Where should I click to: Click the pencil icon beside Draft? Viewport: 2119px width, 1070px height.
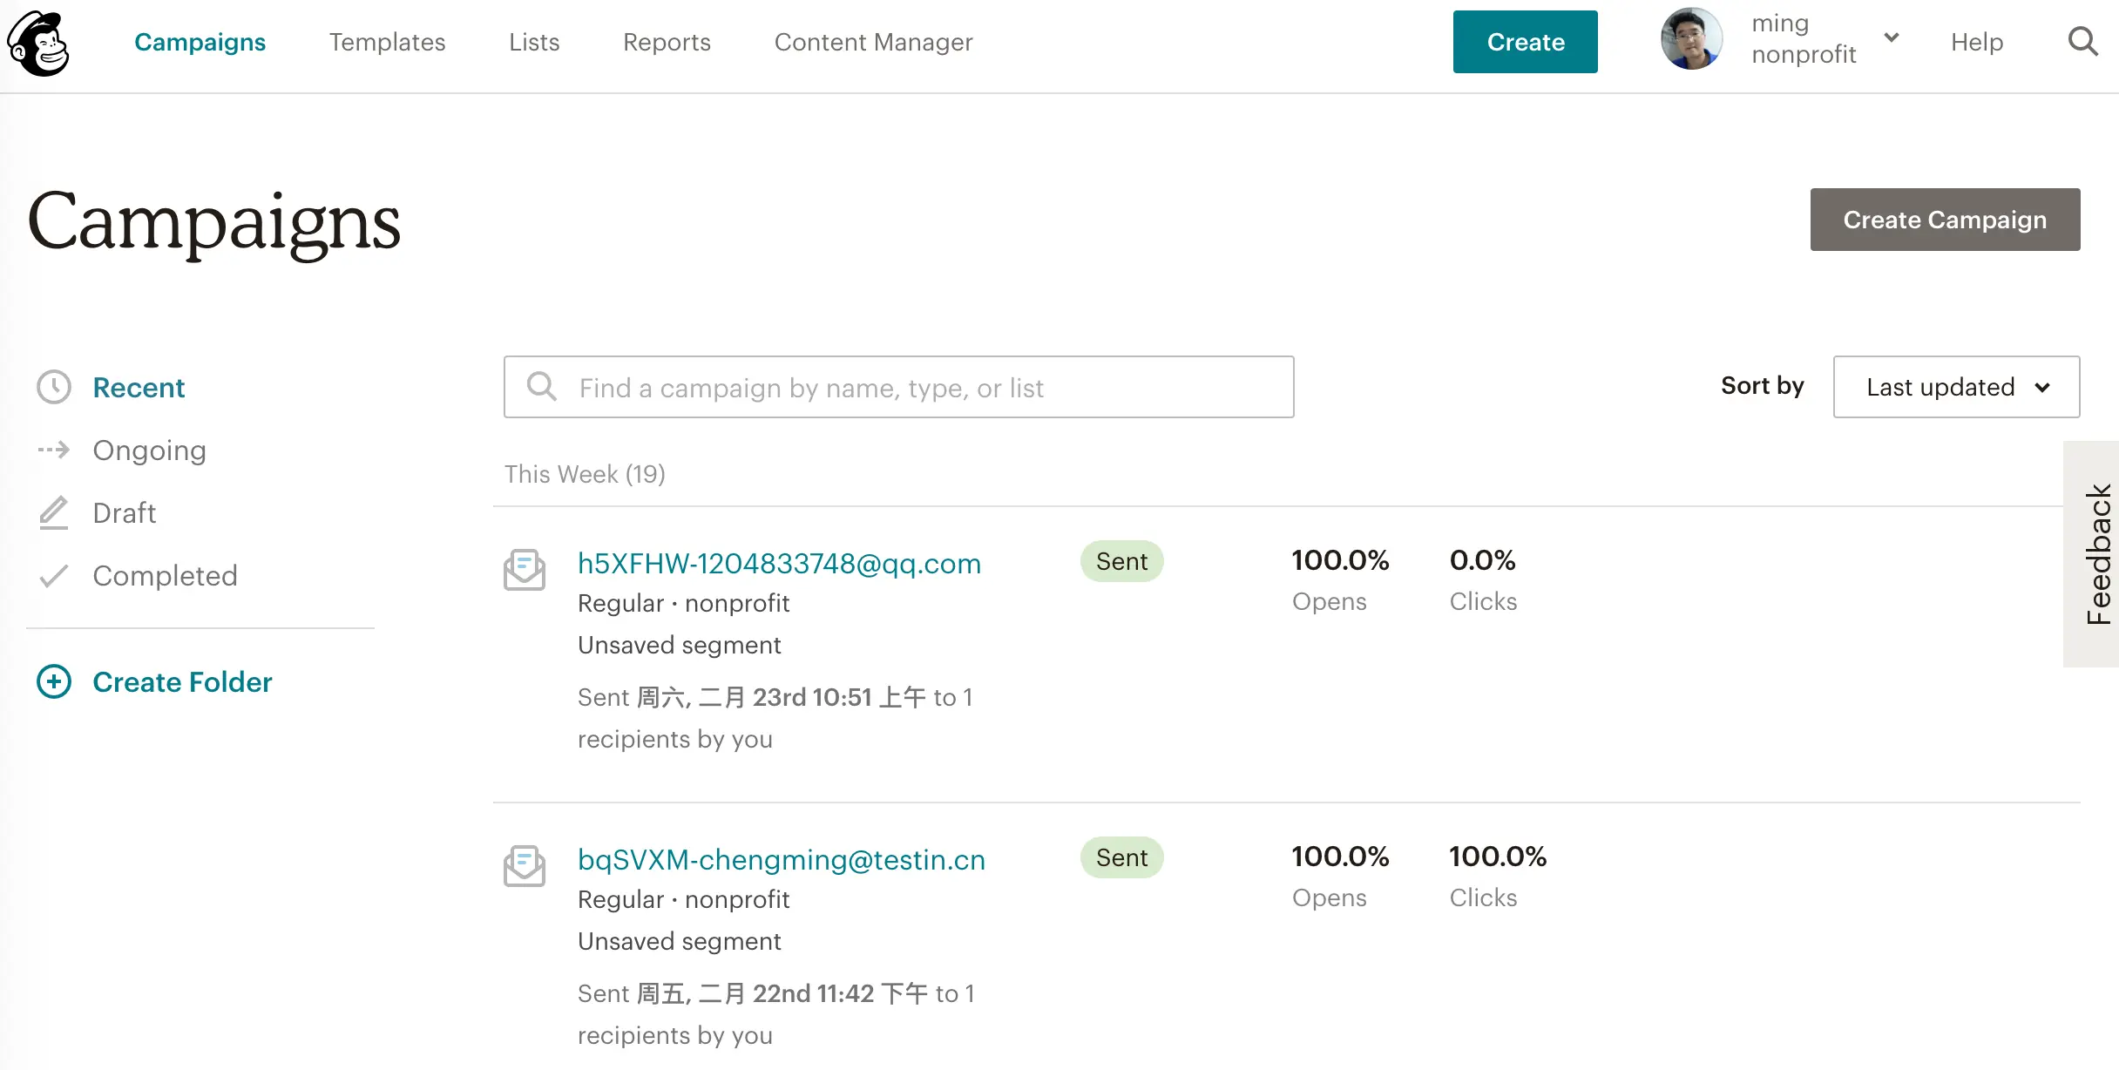[54, 512]
